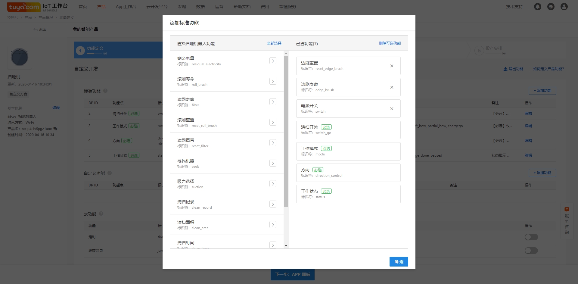Viewport: 578px width, 284px height.
Task: Go to the 帮助文档 menu item
Action: (242, 7)
